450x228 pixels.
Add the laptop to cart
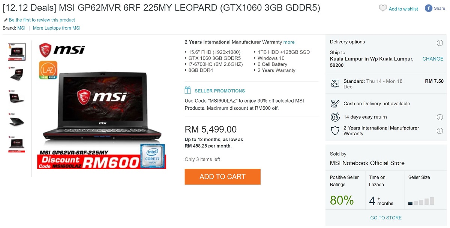(222, 177)
